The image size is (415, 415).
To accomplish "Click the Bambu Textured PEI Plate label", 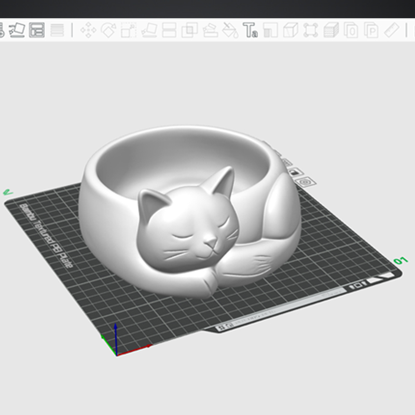I will [46, 236].
